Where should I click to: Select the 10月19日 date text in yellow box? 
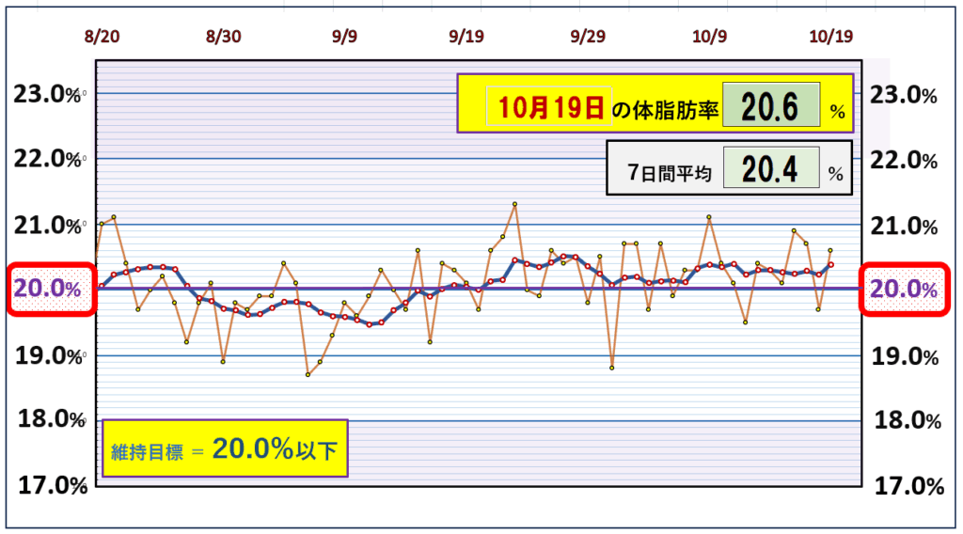(x=545, y=108)
